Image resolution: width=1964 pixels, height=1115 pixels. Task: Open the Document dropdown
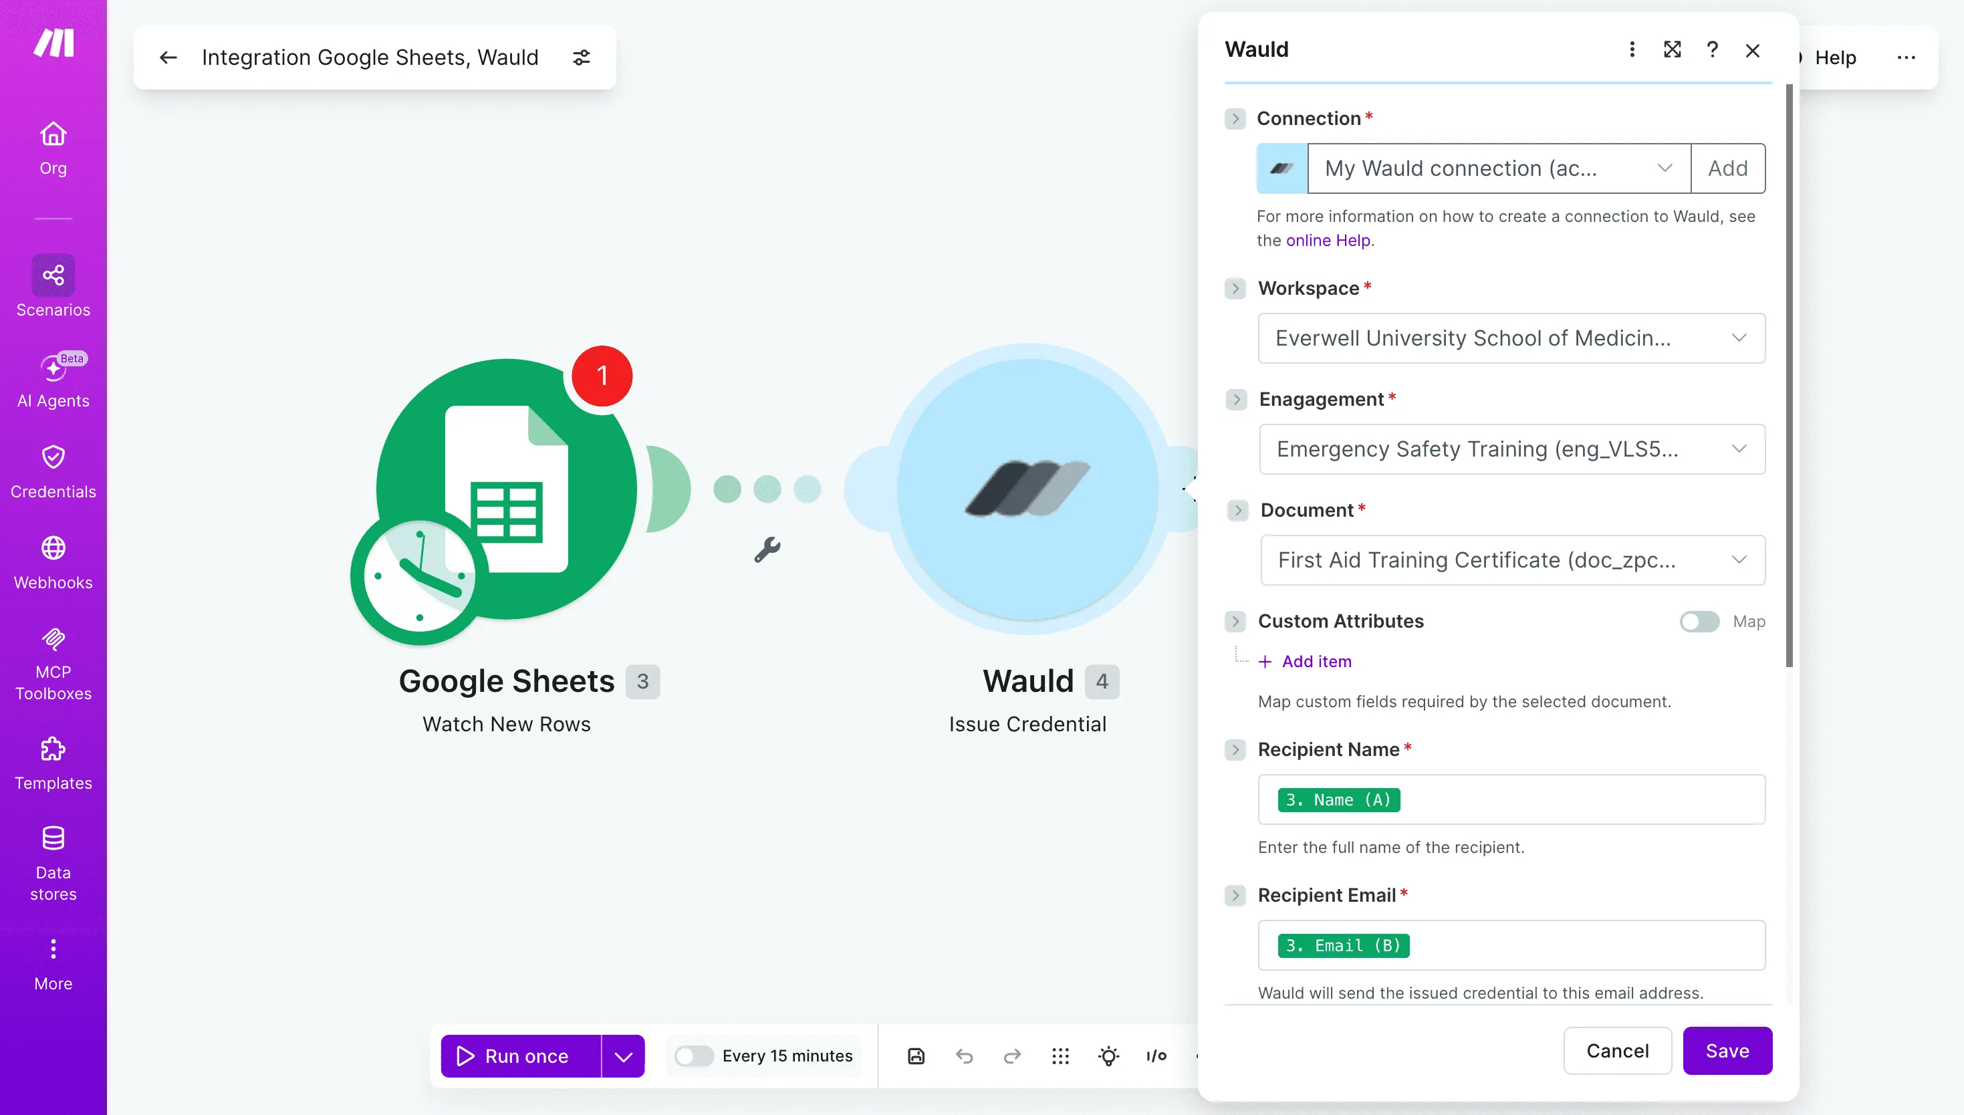coord(1513,561)
